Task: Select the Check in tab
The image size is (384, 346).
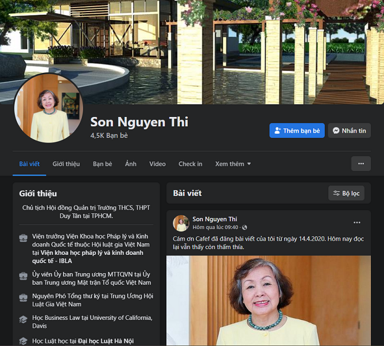Action: point(190,164)
